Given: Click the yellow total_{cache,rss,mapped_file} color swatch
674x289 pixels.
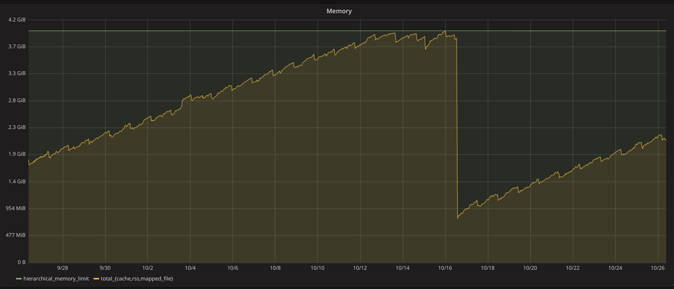Looking at the screenshot, I should click(x=96, y=279).
